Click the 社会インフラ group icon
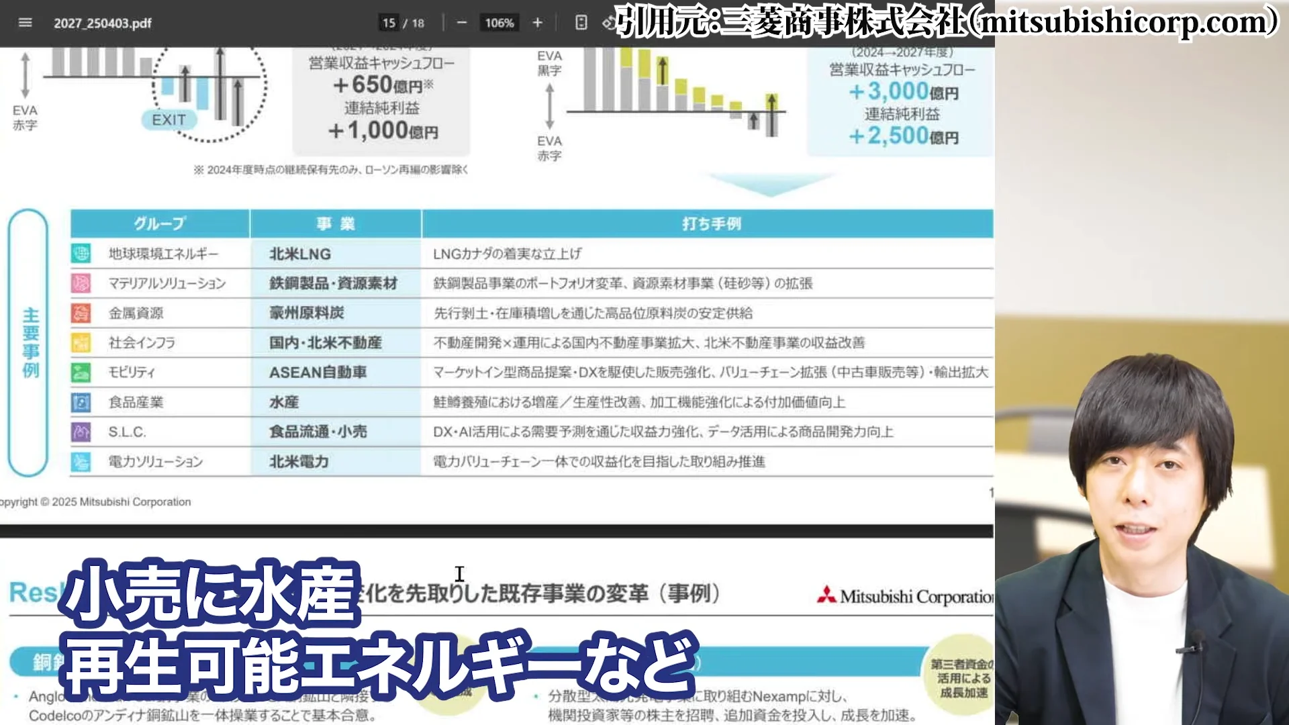Image resolution: width=1289 pixels, height=725 pixels. coord(81,343)
